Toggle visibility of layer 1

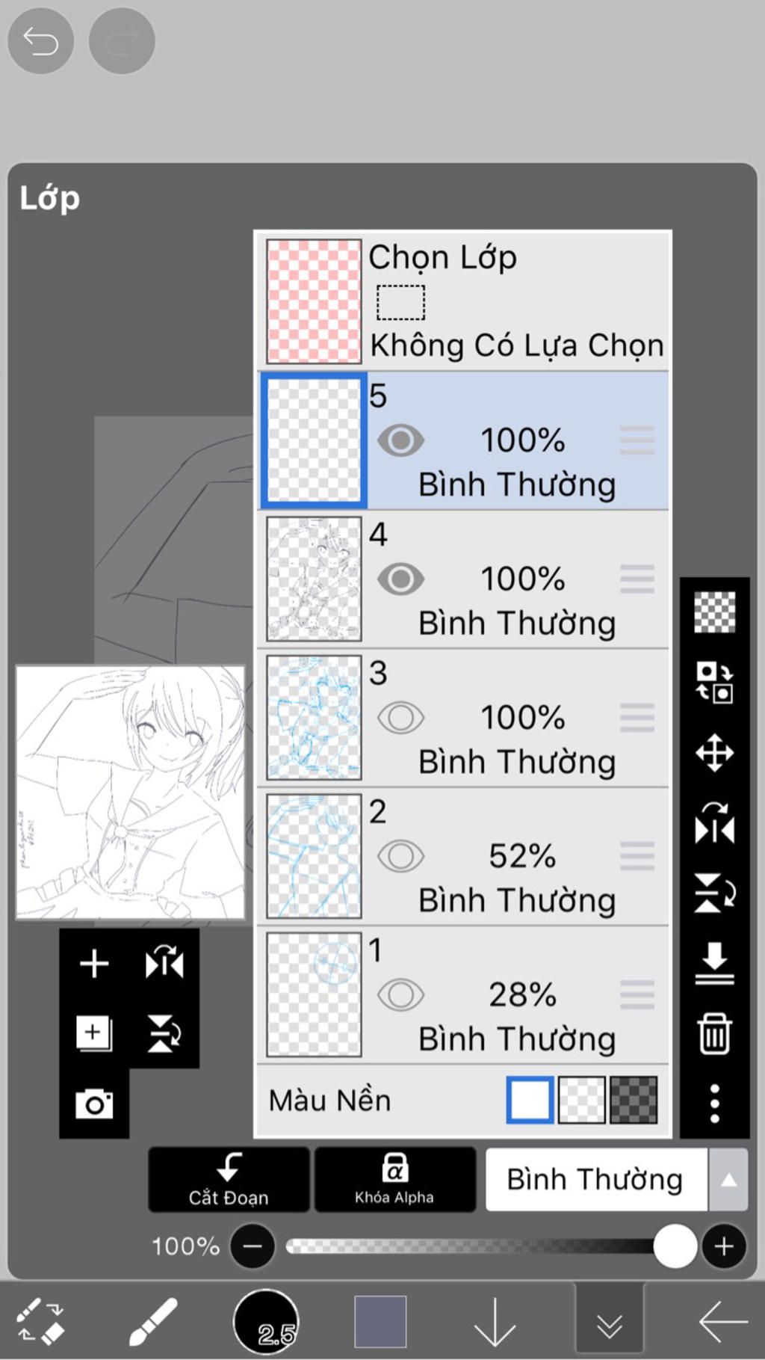pos(400,995)
